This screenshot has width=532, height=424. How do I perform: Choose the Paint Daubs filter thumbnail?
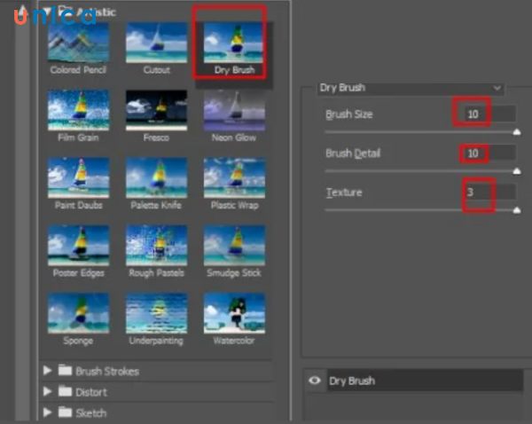click(x=78, y=177)
